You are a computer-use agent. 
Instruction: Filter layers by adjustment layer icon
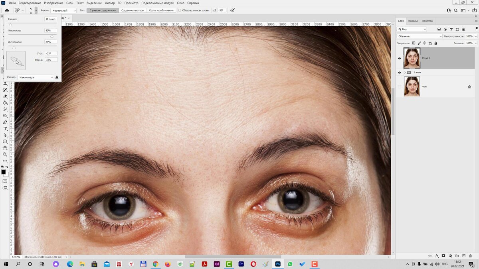click(445, 29)
